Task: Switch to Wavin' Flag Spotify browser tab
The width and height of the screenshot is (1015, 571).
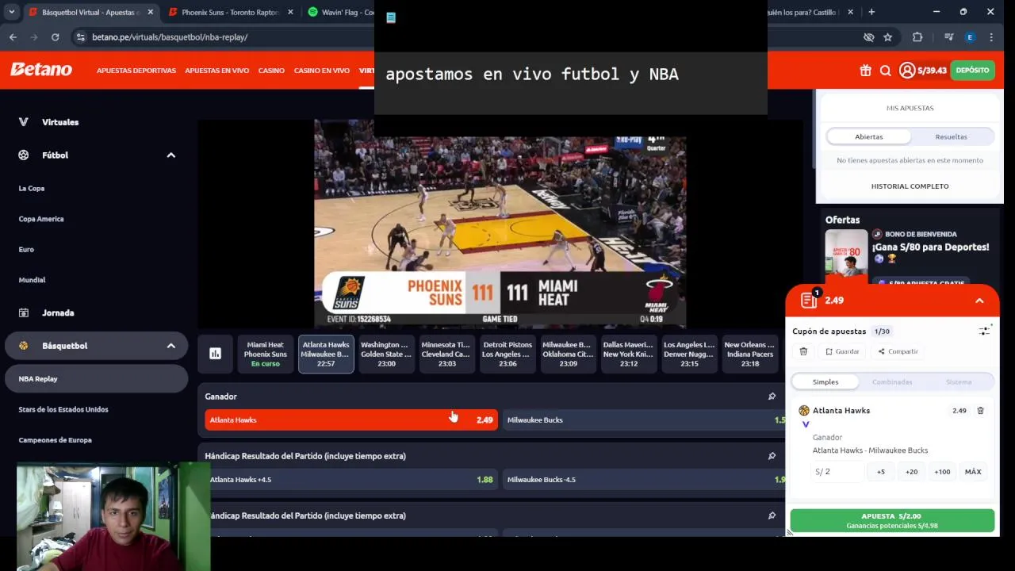Action: click(x=339, y=12)
